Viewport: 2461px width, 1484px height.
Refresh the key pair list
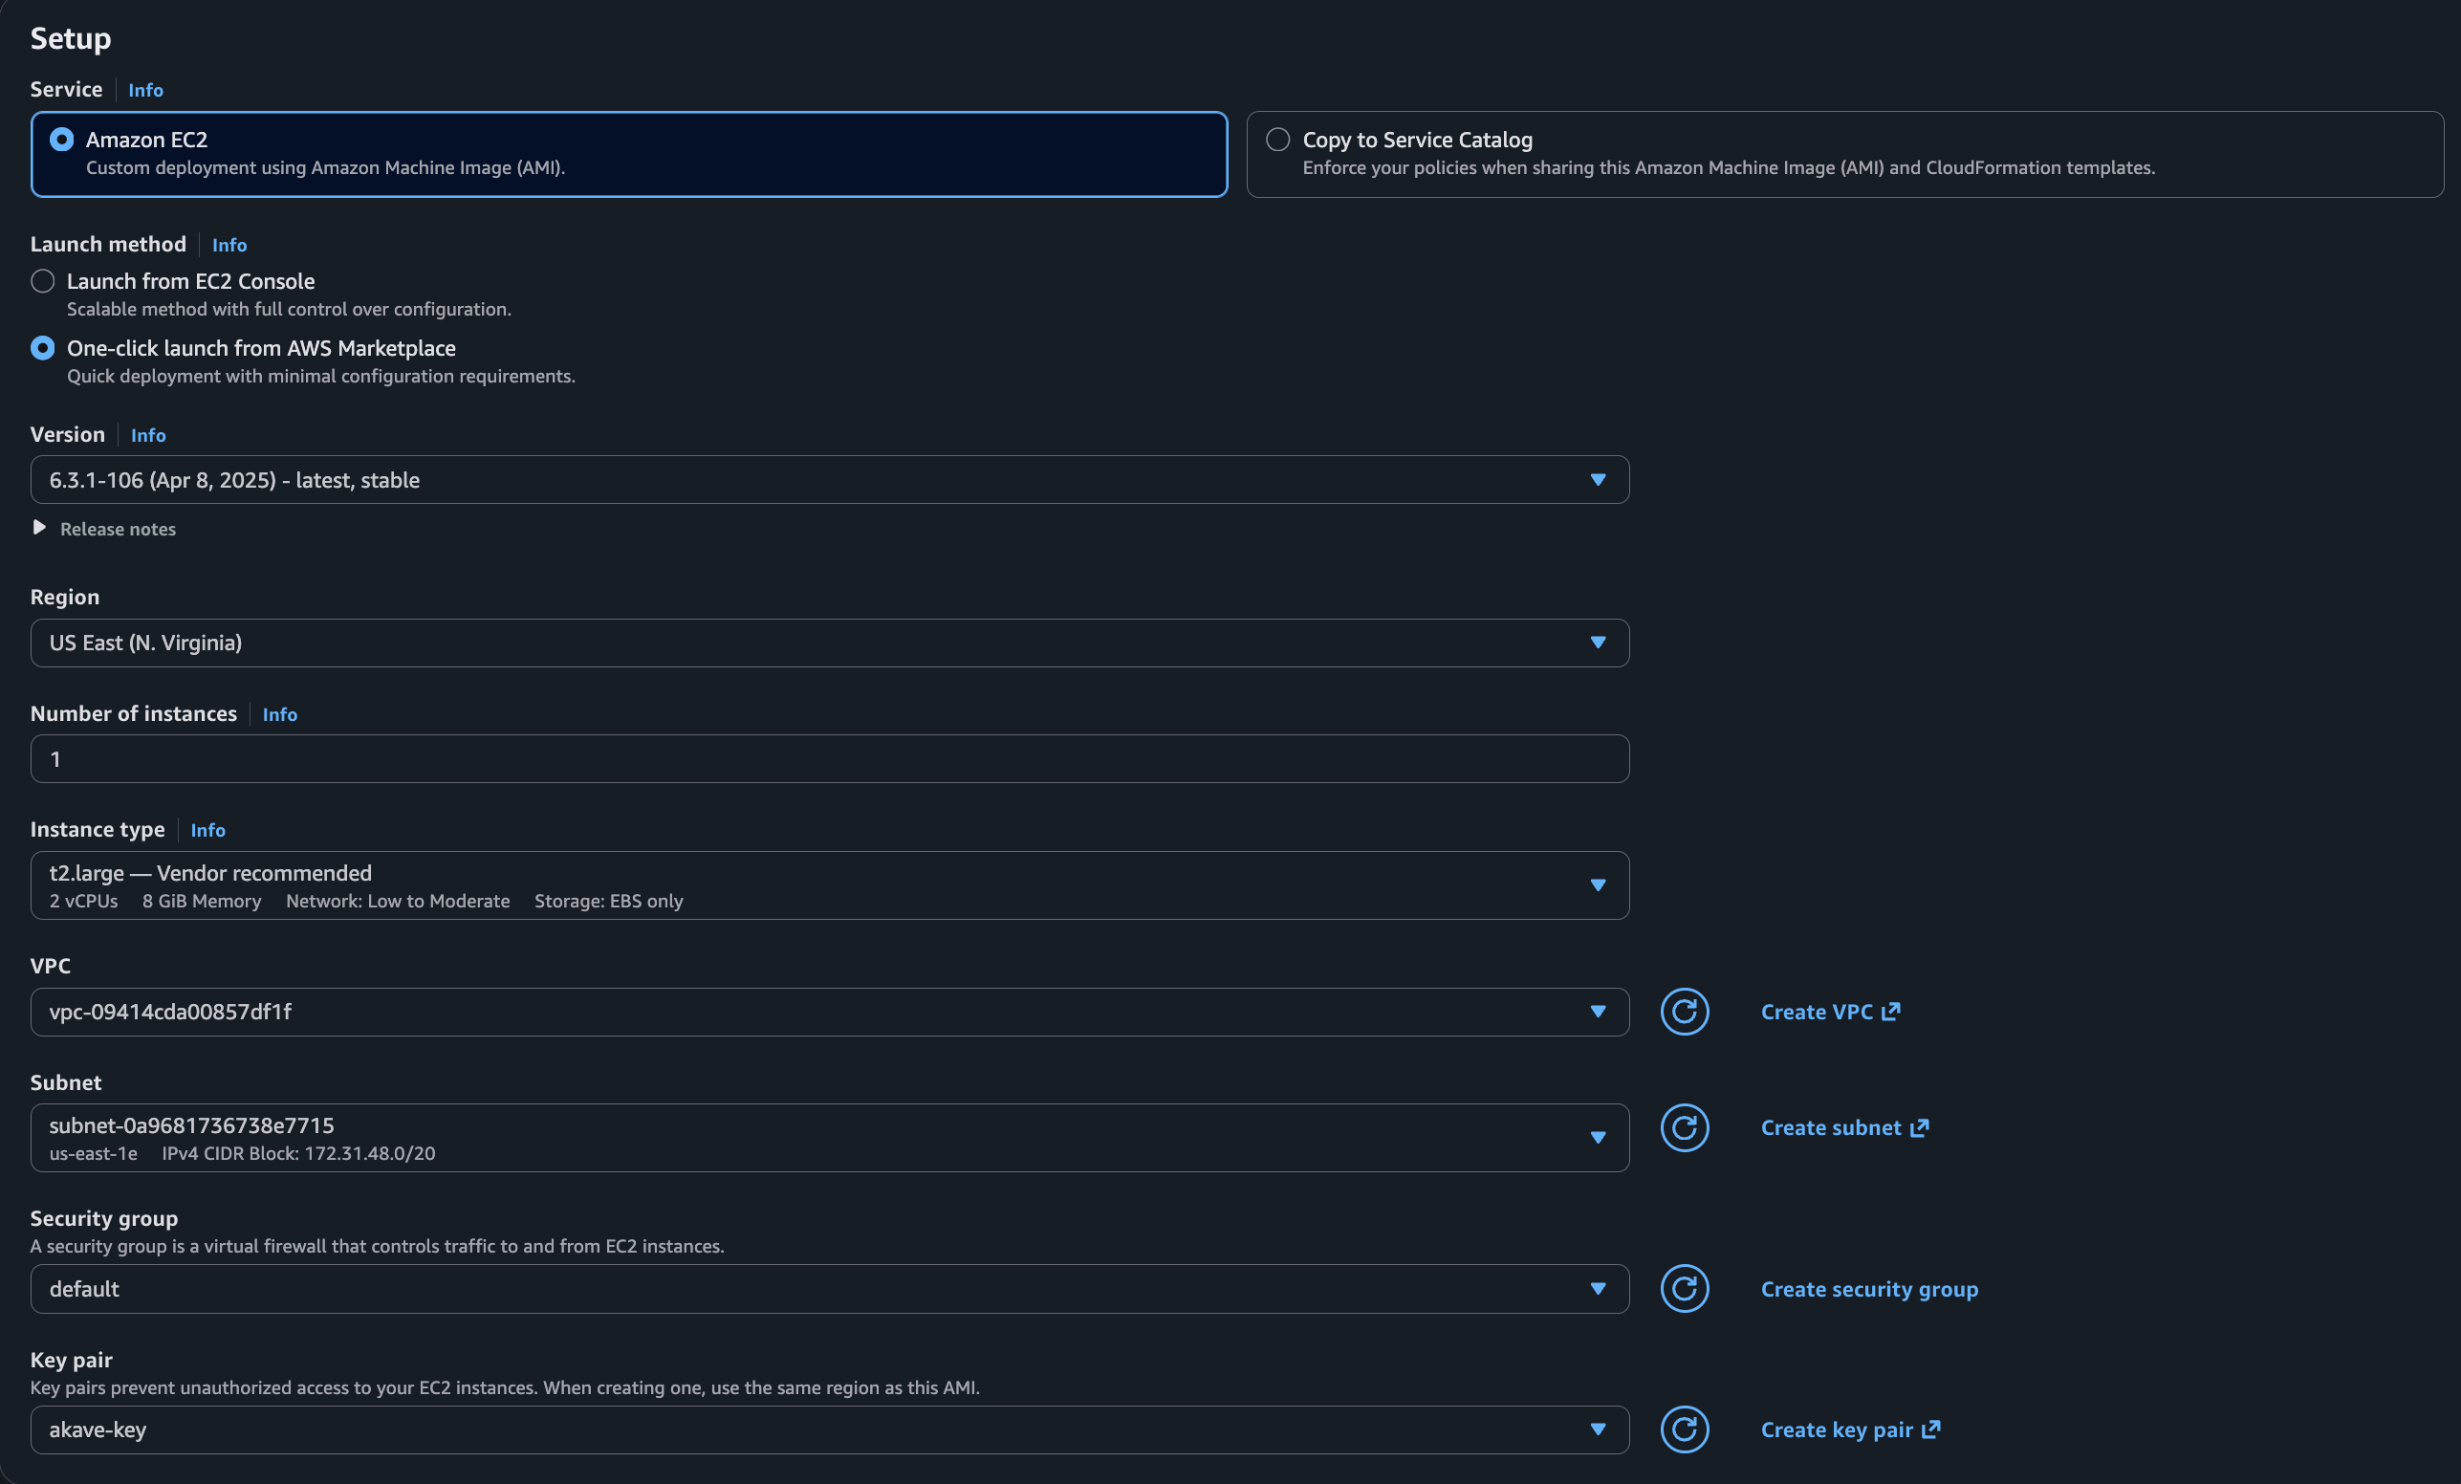click(x=1684, y=1429)
